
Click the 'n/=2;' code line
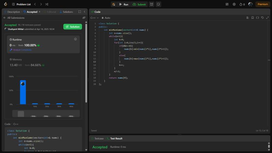tap(117, 71)
